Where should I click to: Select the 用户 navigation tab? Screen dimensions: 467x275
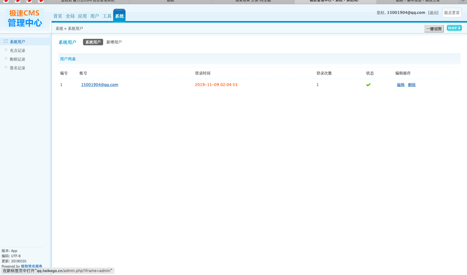click(95, 16)
